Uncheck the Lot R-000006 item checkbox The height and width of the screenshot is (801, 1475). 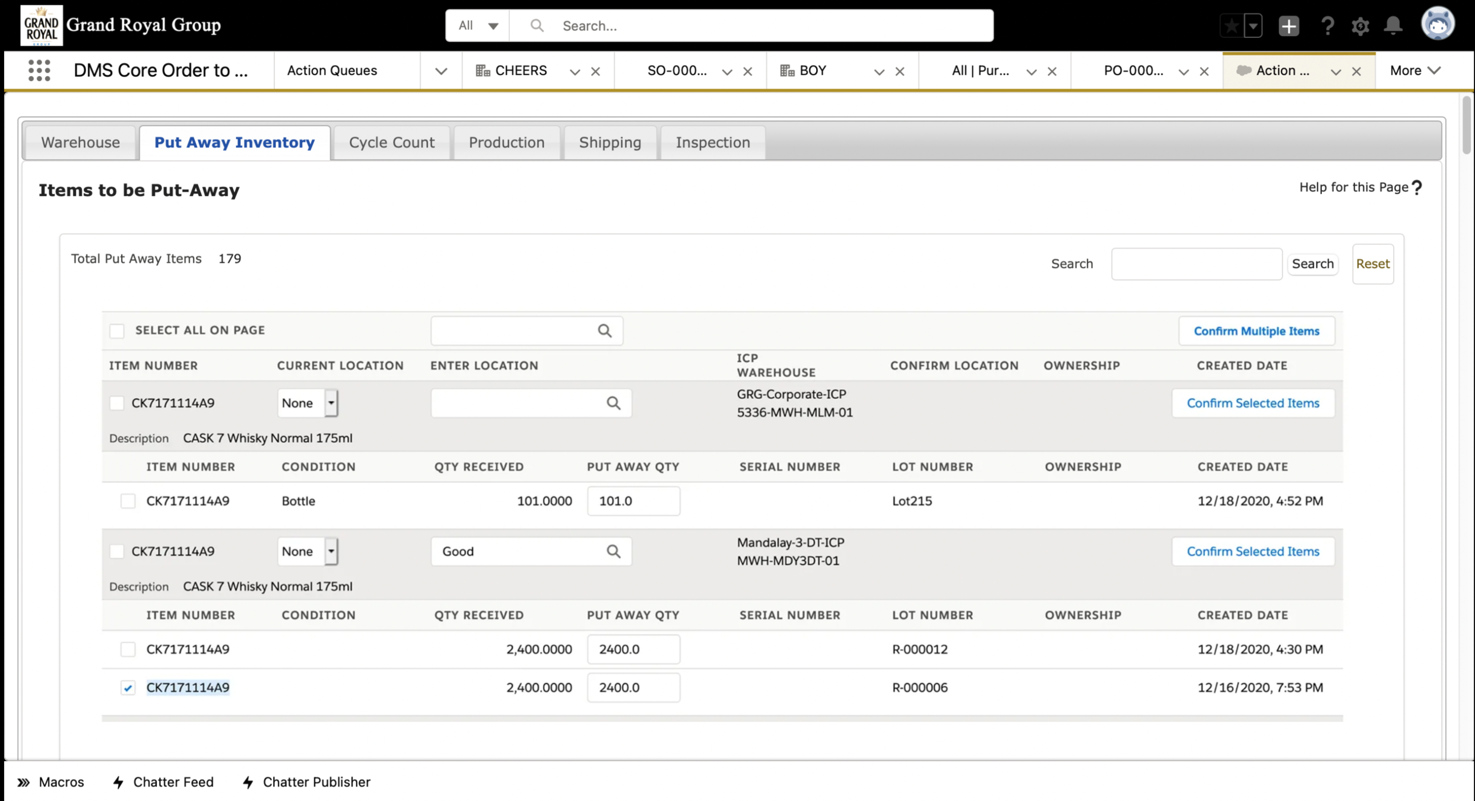[128, 688]
